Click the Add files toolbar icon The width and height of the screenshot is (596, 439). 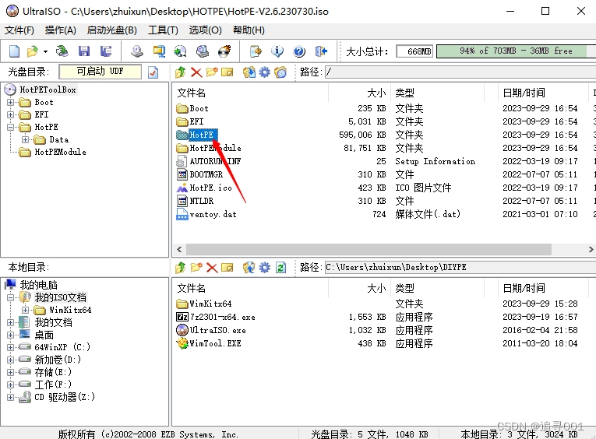(x=256, y=51)
